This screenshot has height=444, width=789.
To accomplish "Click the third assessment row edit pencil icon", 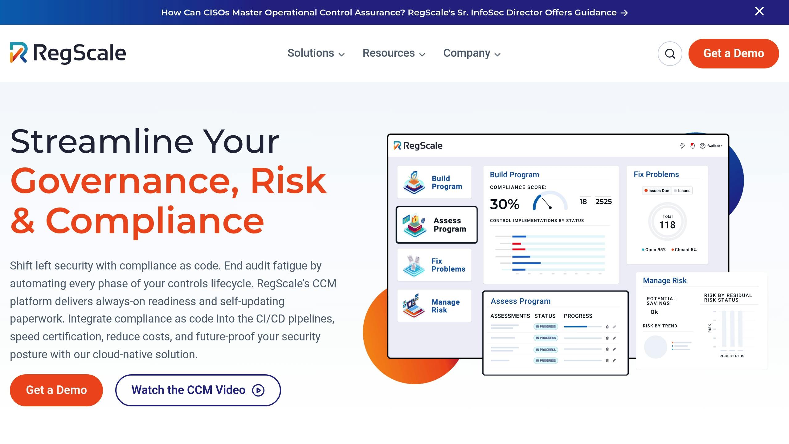I will (614, 349).
